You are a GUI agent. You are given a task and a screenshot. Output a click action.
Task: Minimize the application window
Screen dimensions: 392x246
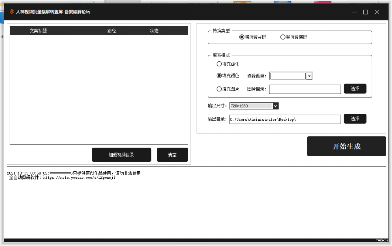tap(354, 12)
